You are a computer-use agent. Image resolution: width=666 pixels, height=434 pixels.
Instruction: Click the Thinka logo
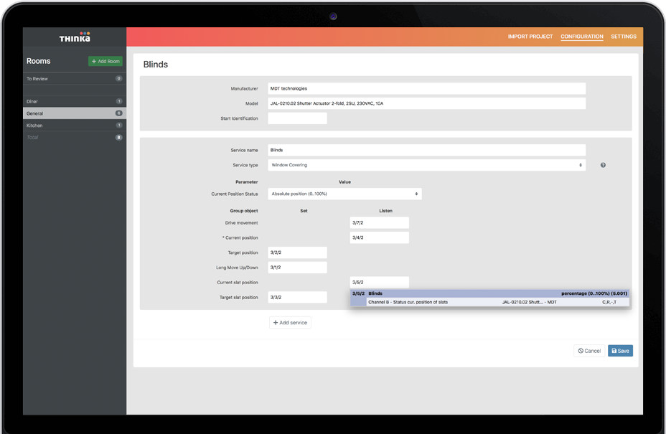point(75,37)
